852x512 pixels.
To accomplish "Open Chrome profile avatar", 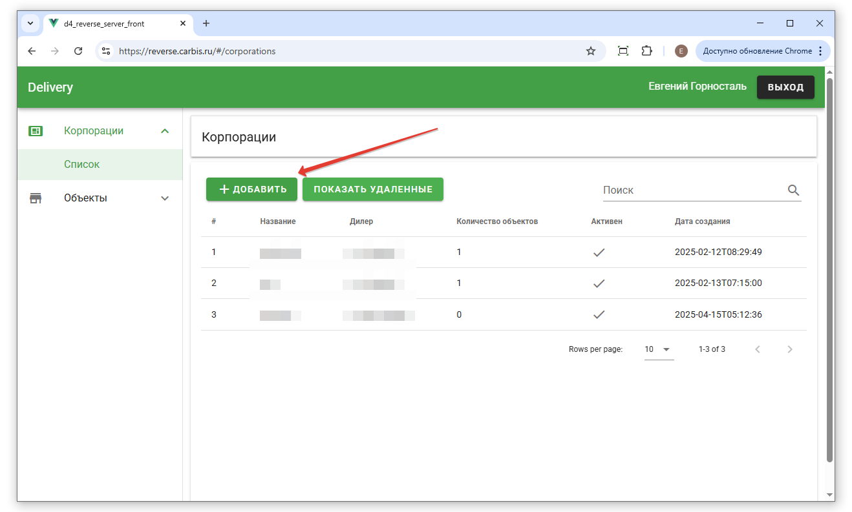I will [x=681, y=51].
